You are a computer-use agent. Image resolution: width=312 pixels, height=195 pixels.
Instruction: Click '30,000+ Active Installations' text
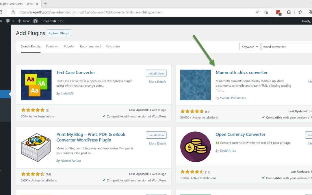point(199,117)
